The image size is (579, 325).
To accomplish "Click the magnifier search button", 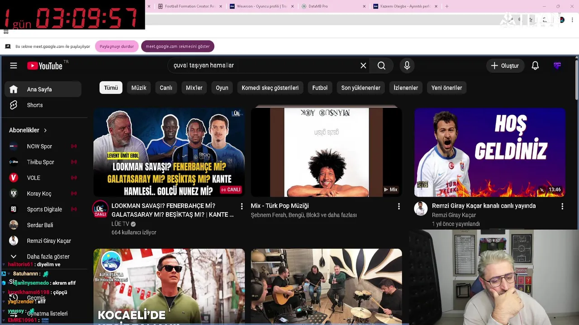I will point(381,65).
